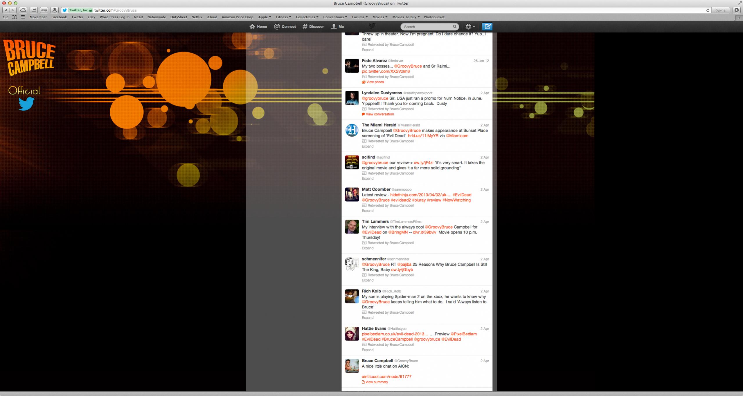
Task: Show Top Sites grid icon
Action: tap(23, 17)
